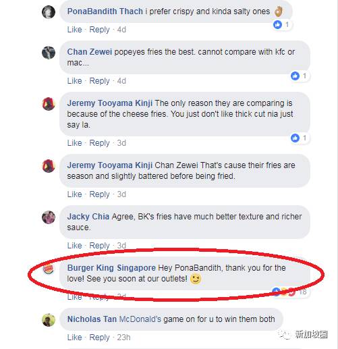This screenshot has height=349, width=338.
Task: Open Nicholas Tan's profile avatar
Action: point(49,320)
